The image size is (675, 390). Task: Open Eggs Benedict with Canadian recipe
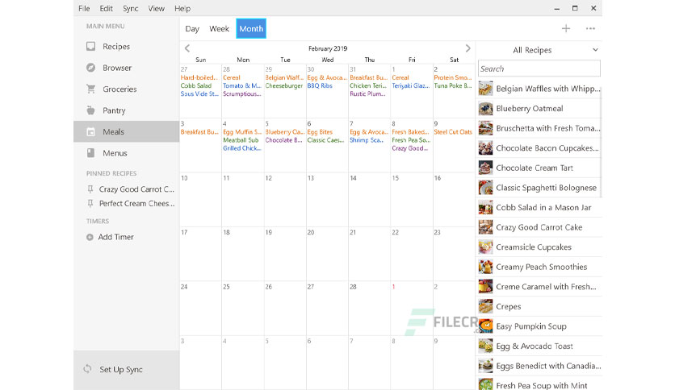pos(539,366)
